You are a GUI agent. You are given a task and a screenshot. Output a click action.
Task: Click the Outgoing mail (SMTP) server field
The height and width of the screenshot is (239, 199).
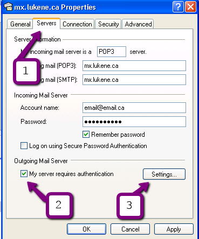pyautogui.click(x=134, y=80)
